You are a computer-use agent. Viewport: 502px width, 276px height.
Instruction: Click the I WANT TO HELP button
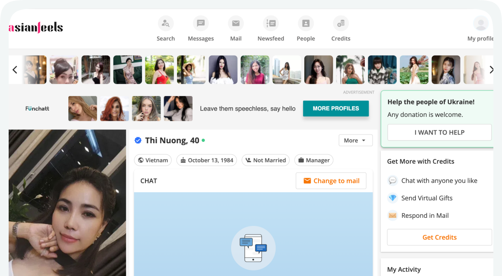coord(439,132)
